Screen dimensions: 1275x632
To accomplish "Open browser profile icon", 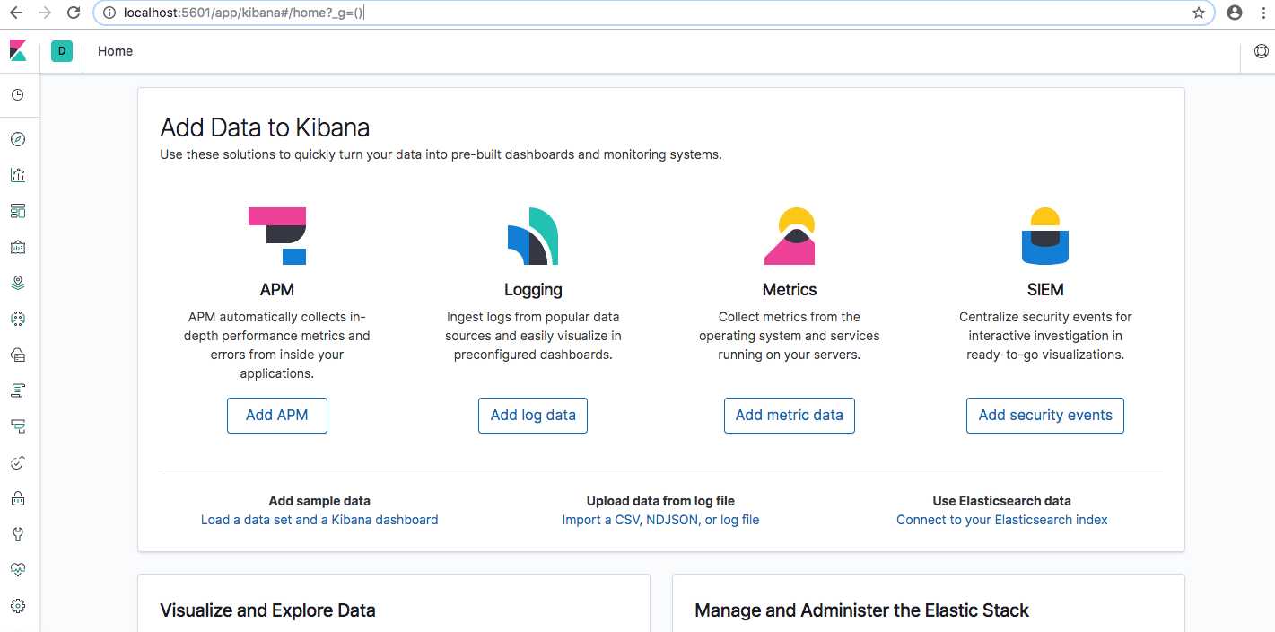I will pos(1235,13).
